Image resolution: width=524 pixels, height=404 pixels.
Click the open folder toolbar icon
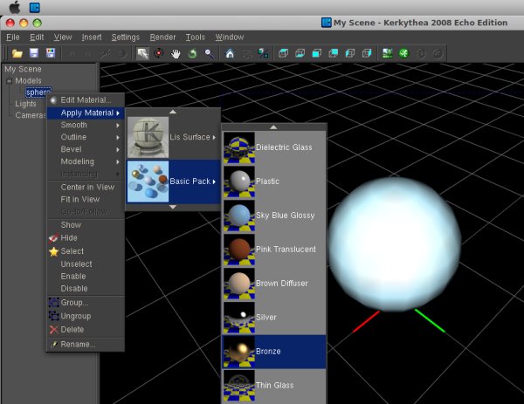[x=17, y=53]
